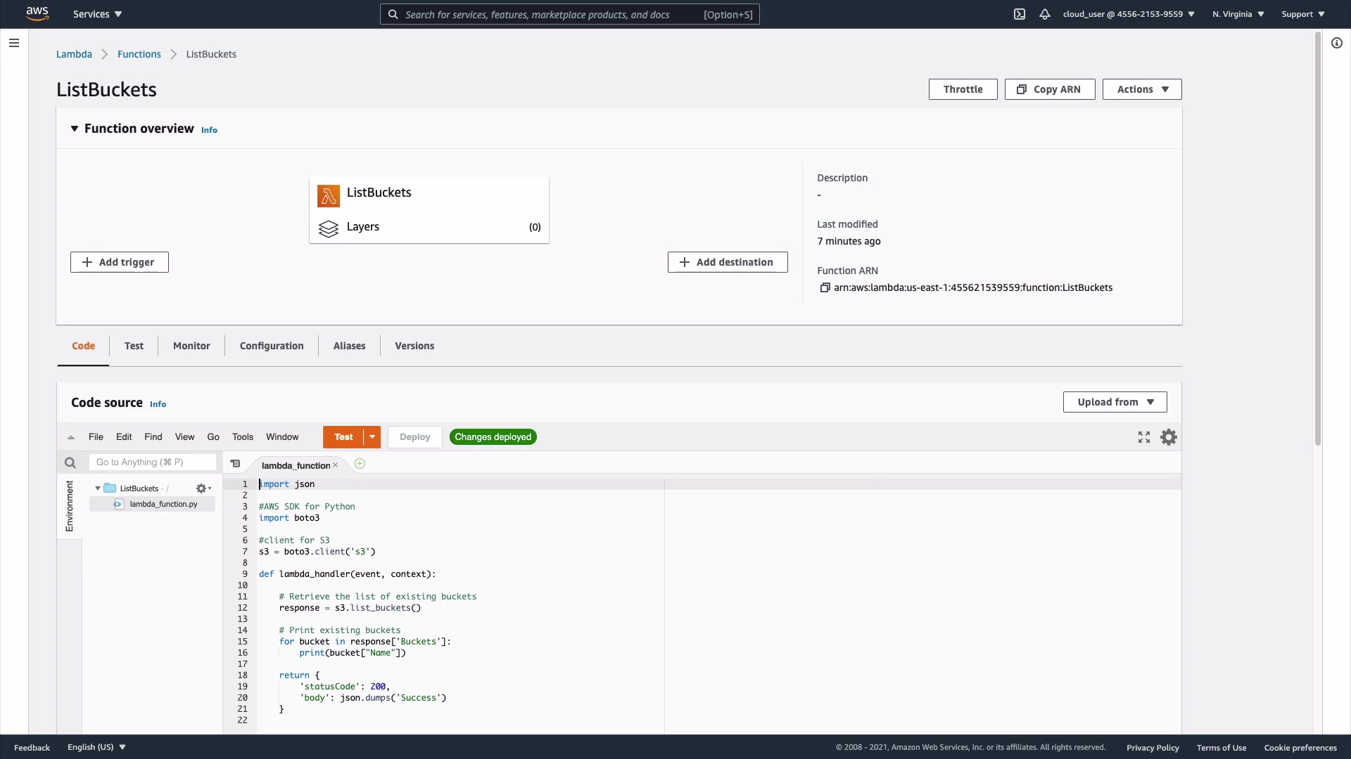
Task: Click the copy icon beside Function ARN
Action: [825, 287]
